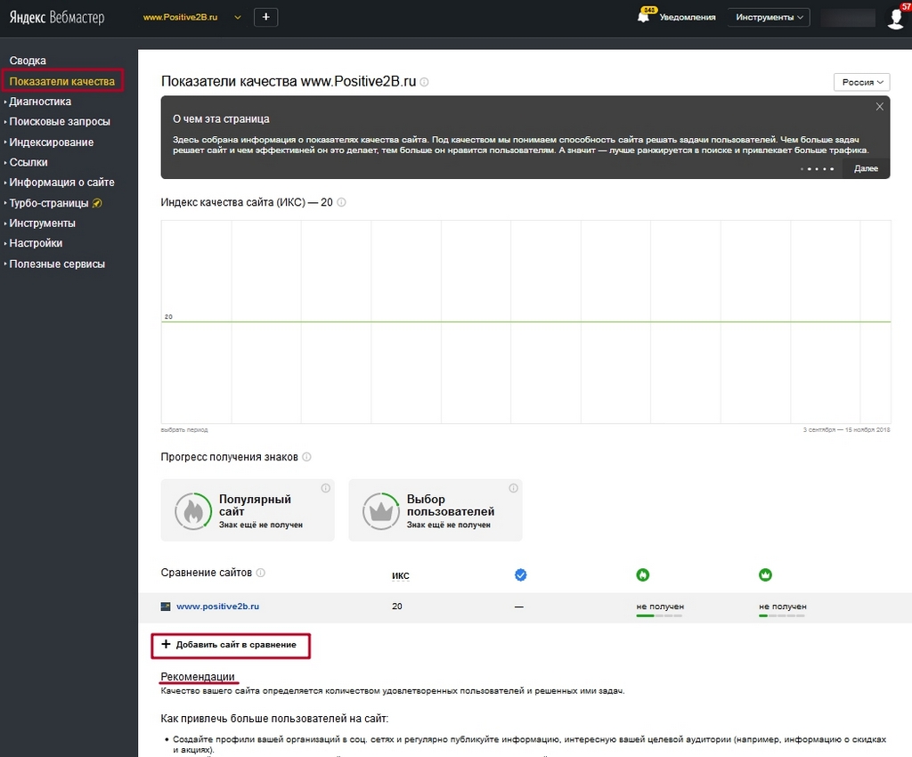Click выбрать период under the chart
Viewport: 912px width, 757px height.
point(184,430)
